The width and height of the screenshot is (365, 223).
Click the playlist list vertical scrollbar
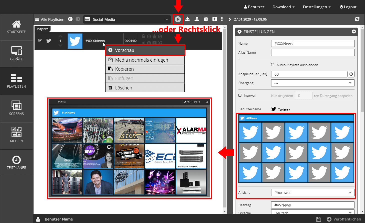(x=225, y=118)
